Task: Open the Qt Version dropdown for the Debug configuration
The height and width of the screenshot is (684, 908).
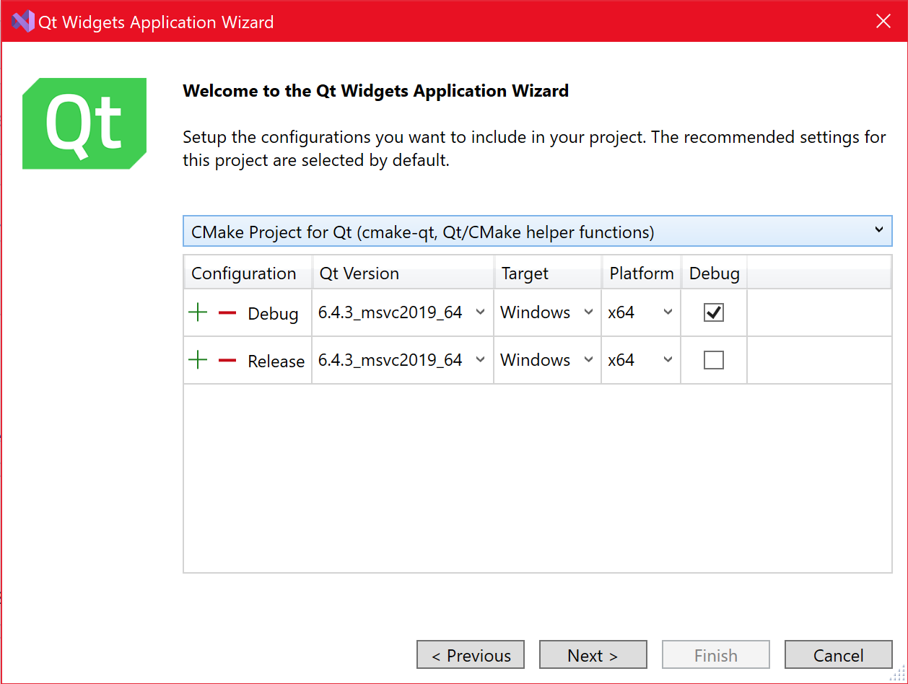Action: coord(481,312)
